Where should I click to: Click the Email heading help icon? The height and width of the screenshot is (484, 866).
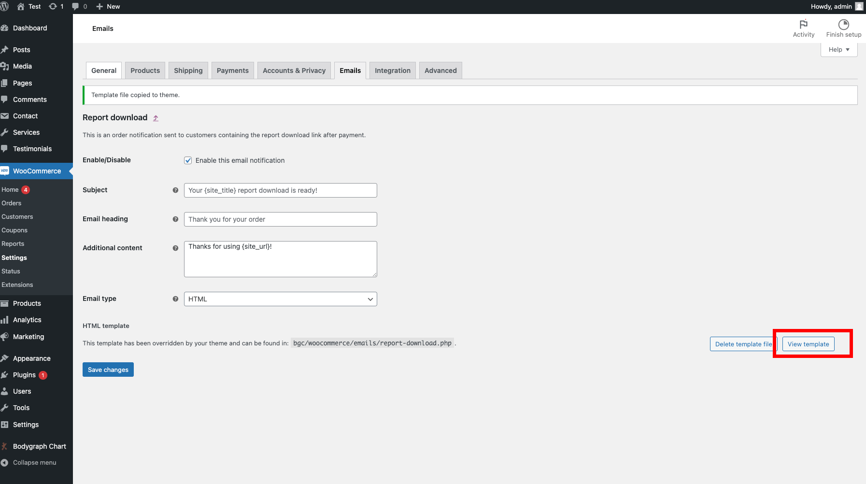[x=175, y=219]
